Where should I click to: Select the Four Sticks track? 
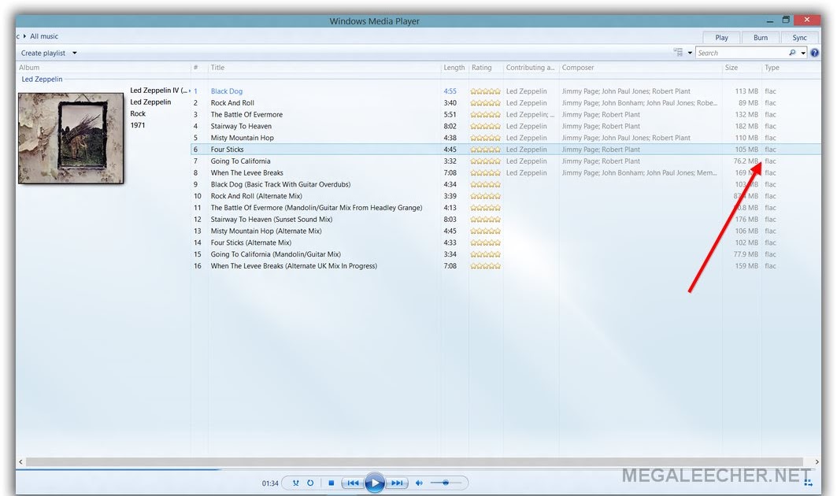[227, 150]
